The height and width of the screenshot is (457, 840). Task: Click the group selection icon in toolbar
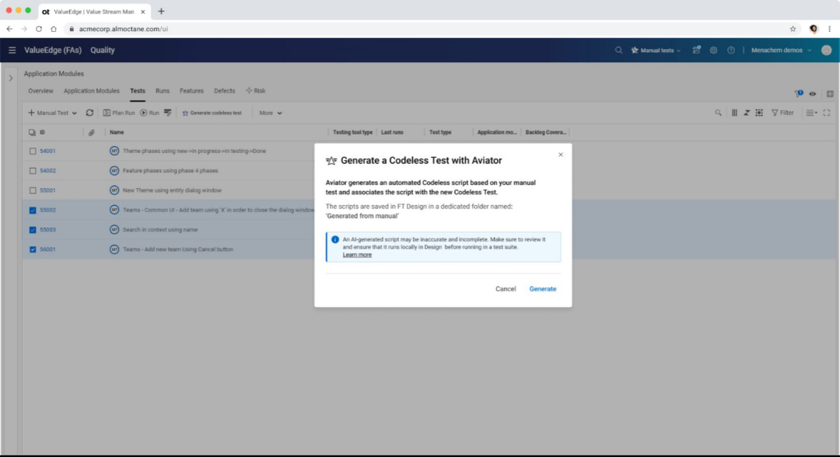759,113
